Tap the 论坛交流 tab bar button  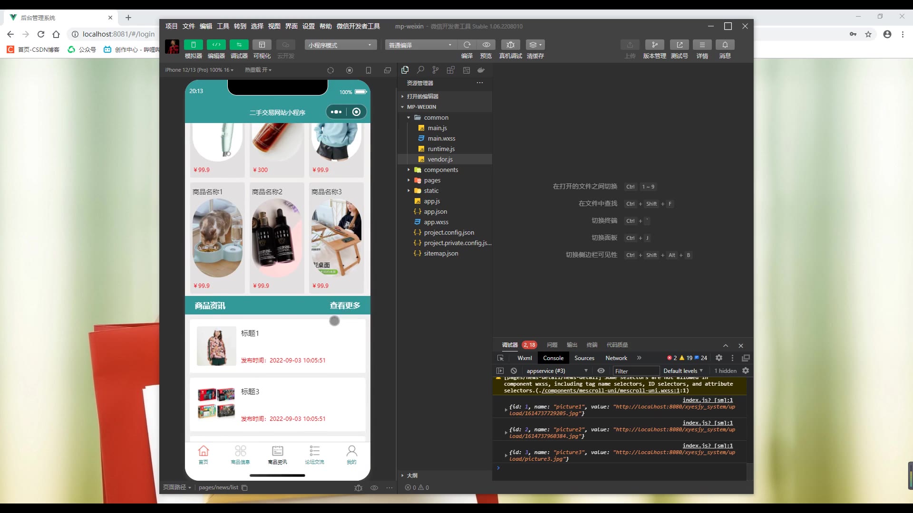click(314, 455)
